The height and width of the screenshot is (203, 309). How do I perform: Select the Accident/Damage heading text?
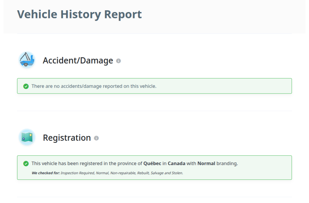(x=78, y=60)
